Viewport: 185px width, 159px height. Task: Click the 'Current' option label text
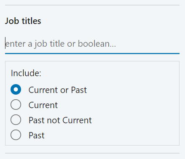click(43, 105)
